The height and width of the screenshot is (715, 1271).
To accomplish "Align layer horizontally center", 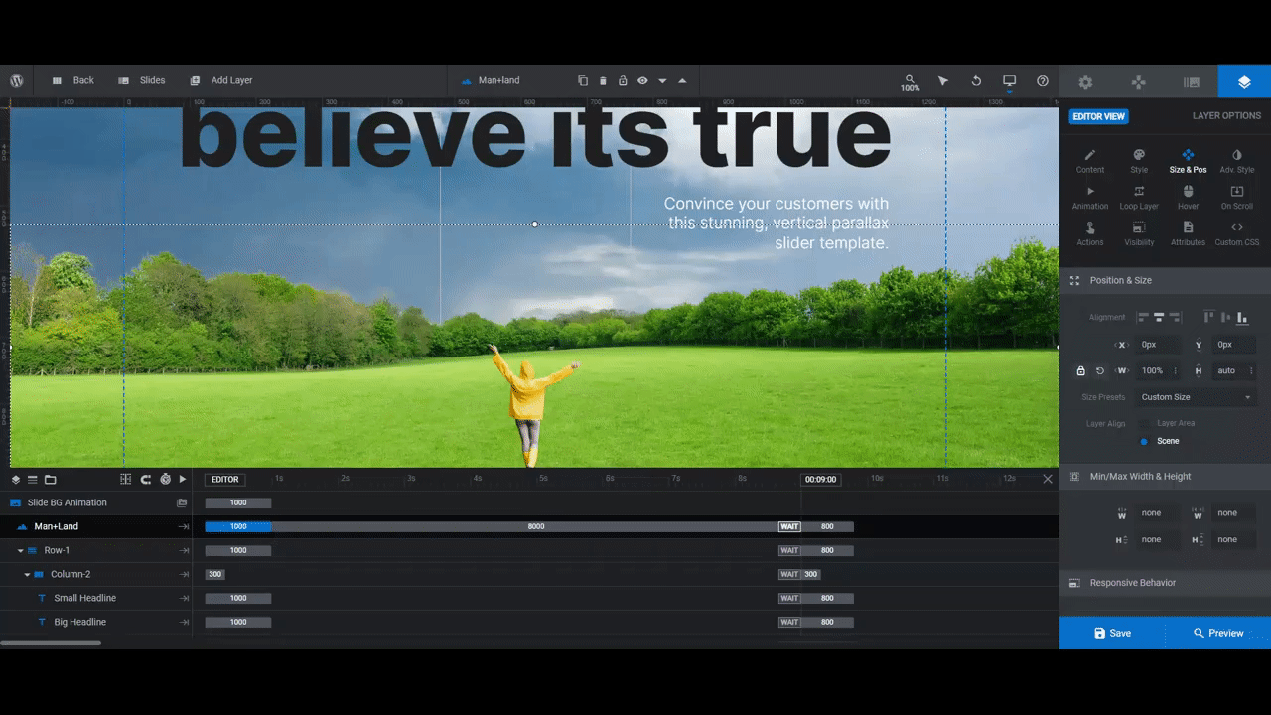I will point(1159,317).
